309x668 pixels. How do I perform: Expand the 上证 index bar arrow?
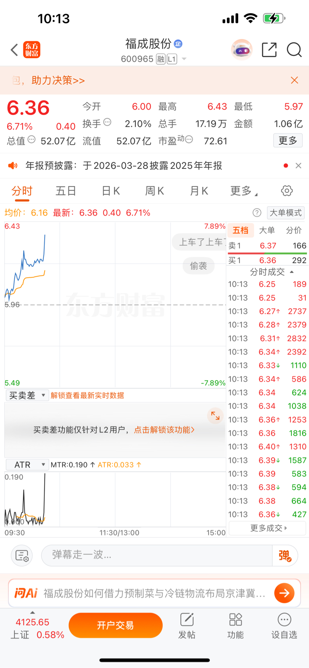33,613
